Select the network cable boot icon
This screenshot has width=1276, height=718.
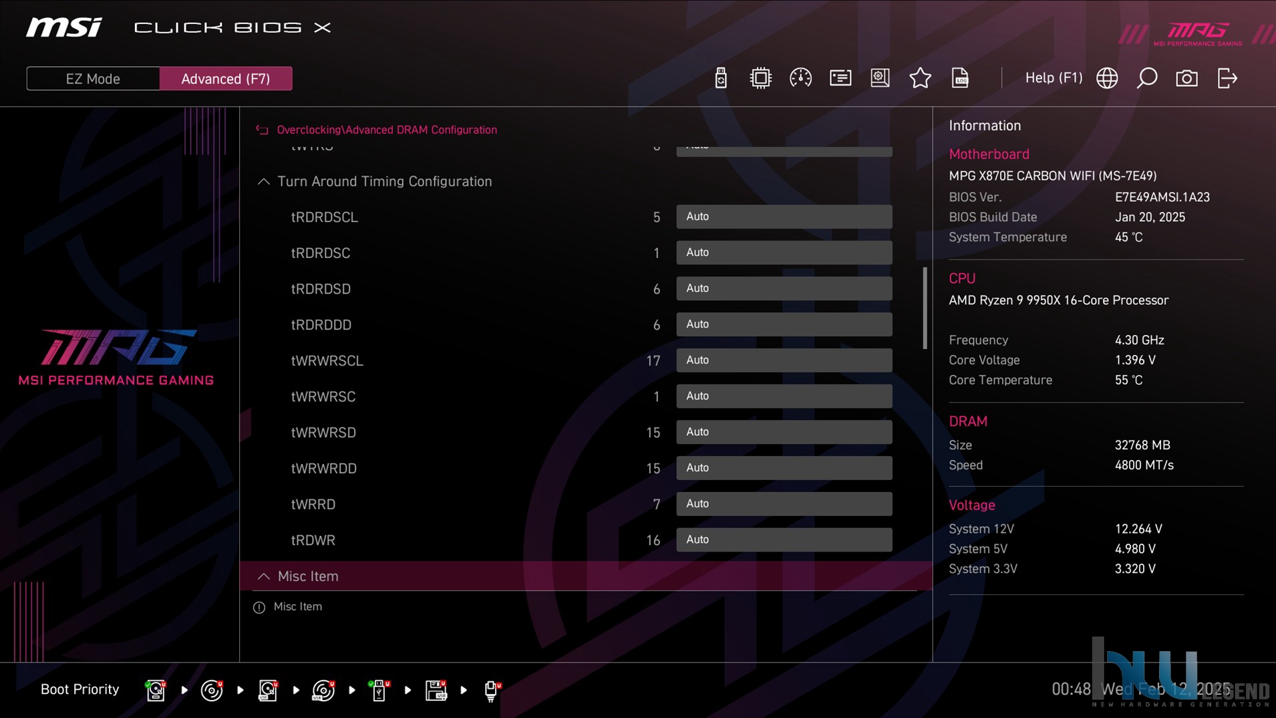pyautogui.click(x=492, y=690)
